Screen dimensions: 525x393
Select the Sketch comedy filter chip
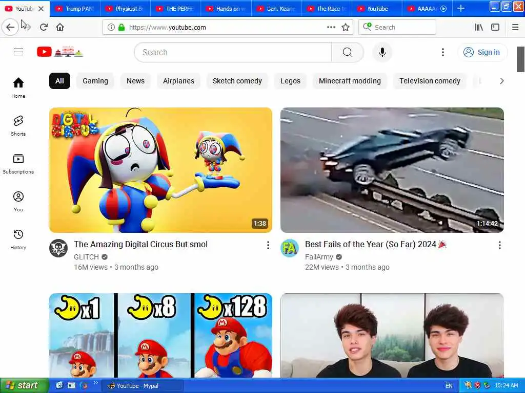(237, 81)
